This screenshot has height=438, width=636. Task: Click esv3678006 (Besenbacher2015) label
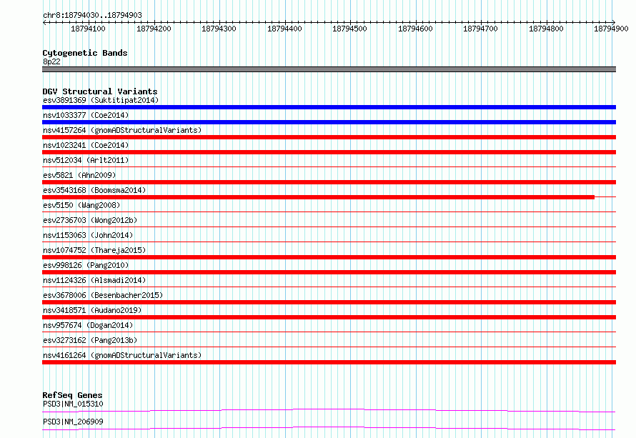(x=103, y=295)
